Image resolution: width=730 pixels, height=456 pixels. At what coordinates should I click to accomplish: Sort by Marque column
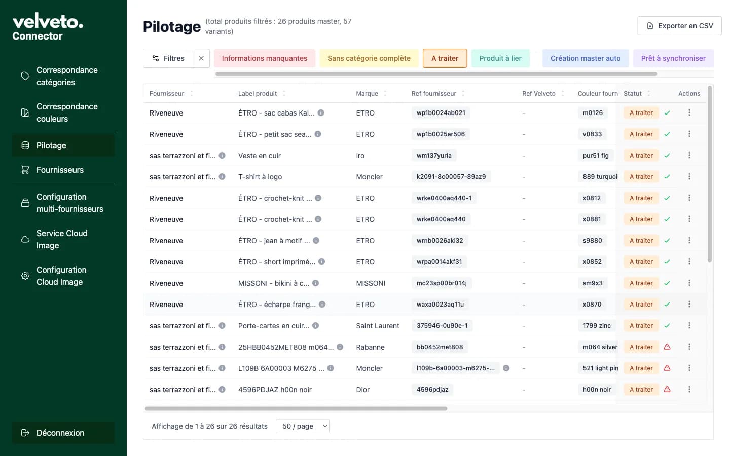(x=385, y=93)
